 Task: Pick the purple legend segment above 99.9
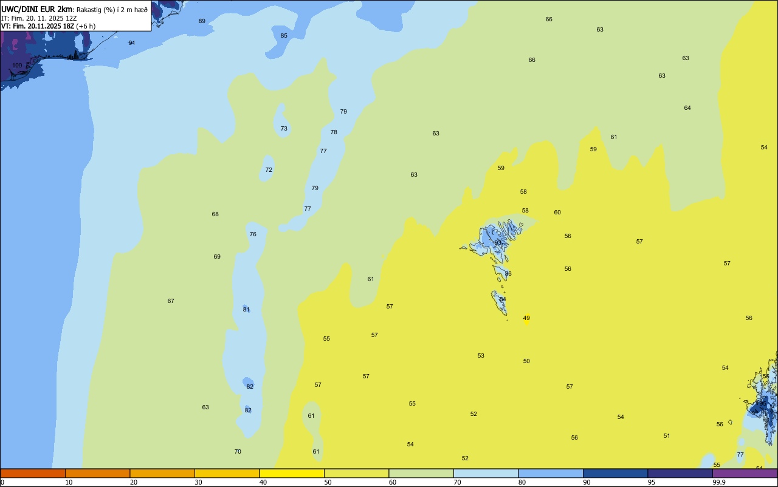pos(745,473)
